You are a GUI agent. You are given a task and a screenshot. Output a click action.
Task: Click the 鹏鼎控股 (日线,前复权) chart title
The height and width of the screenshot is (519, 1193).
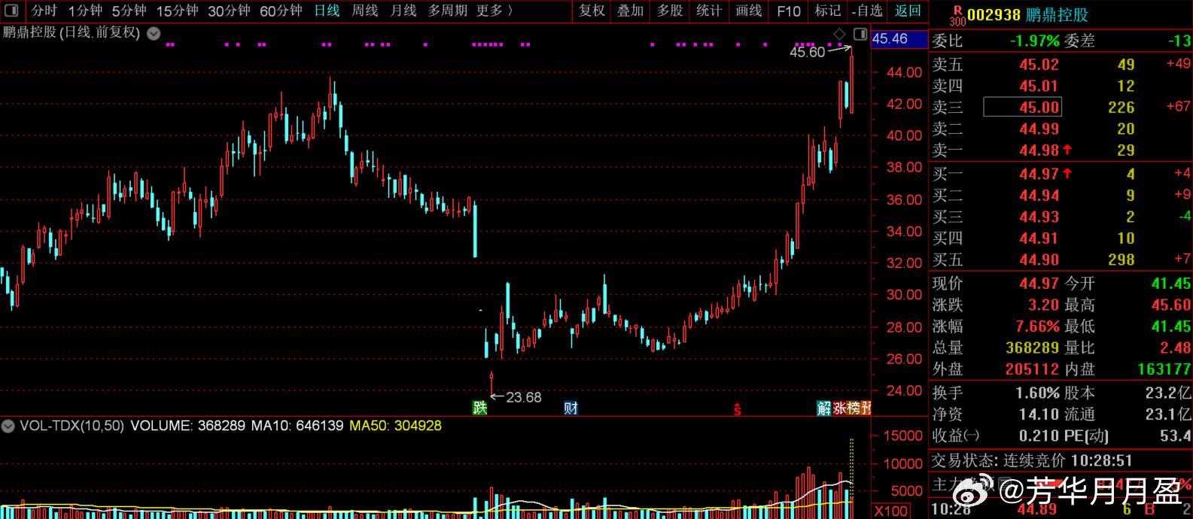click(72, 33)
